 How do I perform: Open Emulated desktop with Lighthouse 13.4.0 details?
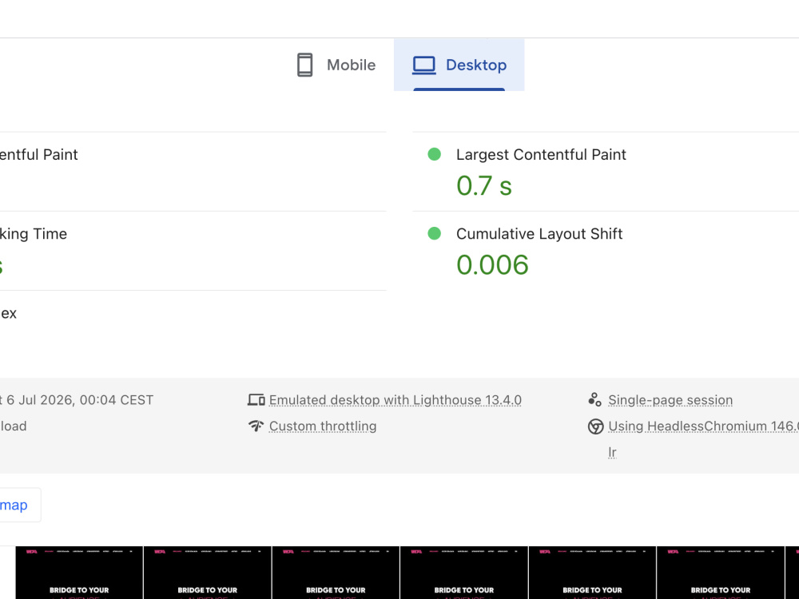click(x=395, y=400)
